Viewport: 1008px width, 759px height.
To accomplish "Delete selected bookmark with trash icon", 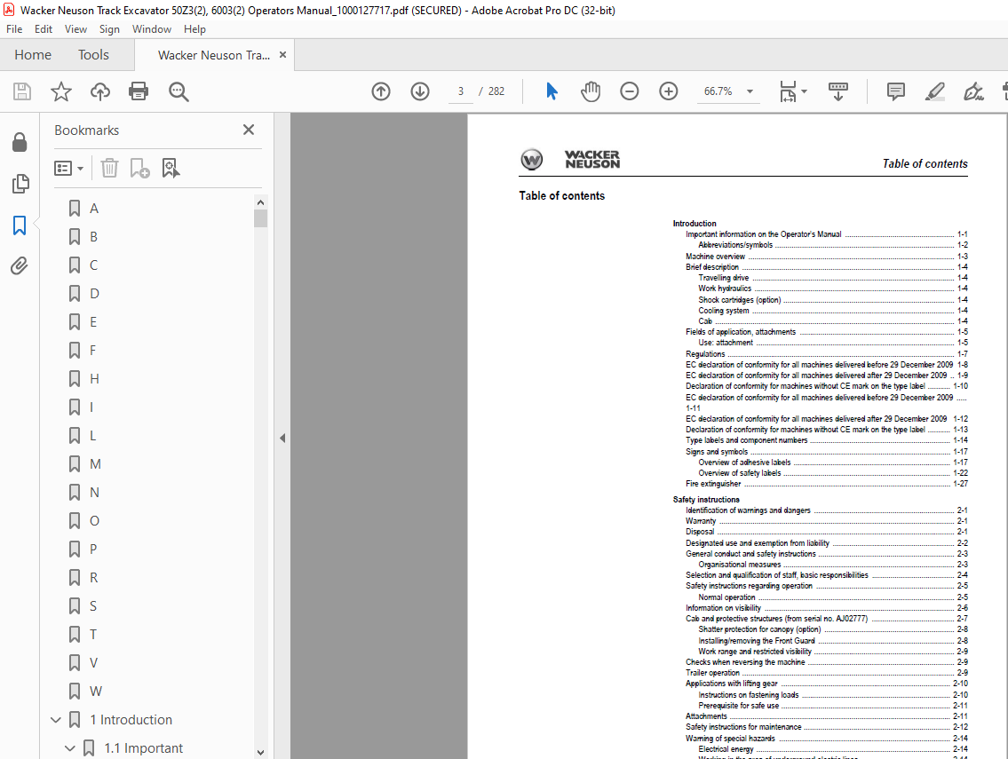I will point(109,169).
